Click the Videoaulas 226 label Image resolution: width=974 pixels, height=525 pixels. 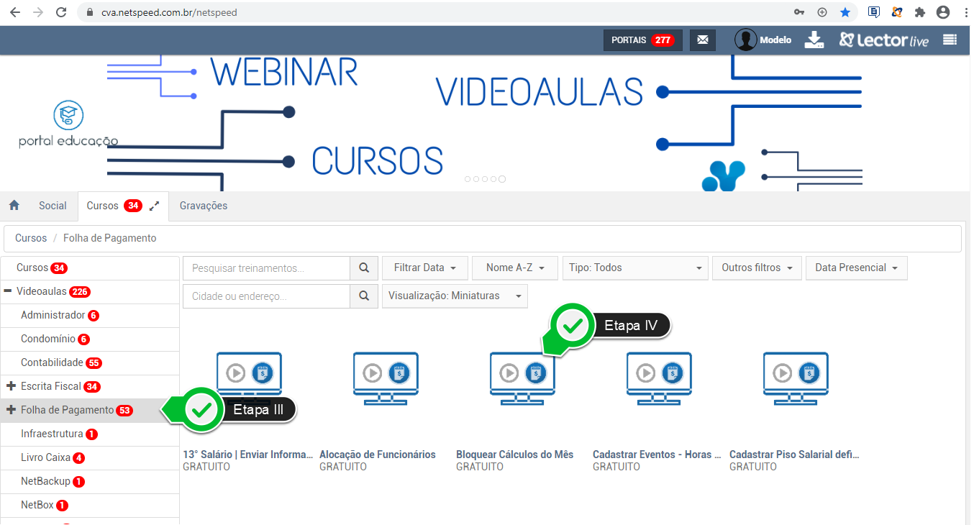coord(53,292)
